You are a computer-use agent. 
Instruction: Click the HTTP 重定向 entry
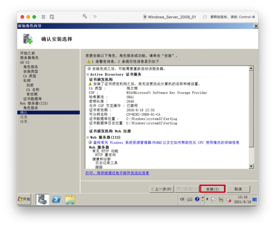point(105,155)
